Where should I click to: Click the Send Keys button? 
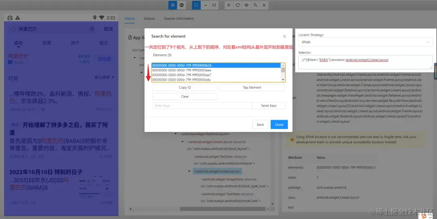269,106
